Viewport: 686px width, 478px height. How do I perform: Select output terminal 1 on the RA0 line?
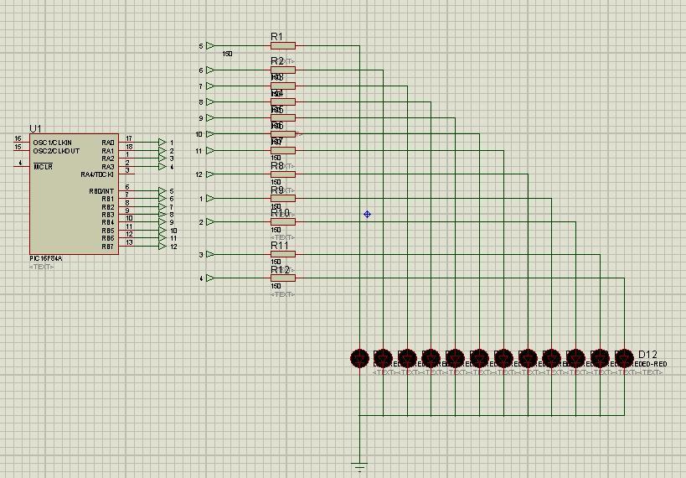(x=162, y=143)
